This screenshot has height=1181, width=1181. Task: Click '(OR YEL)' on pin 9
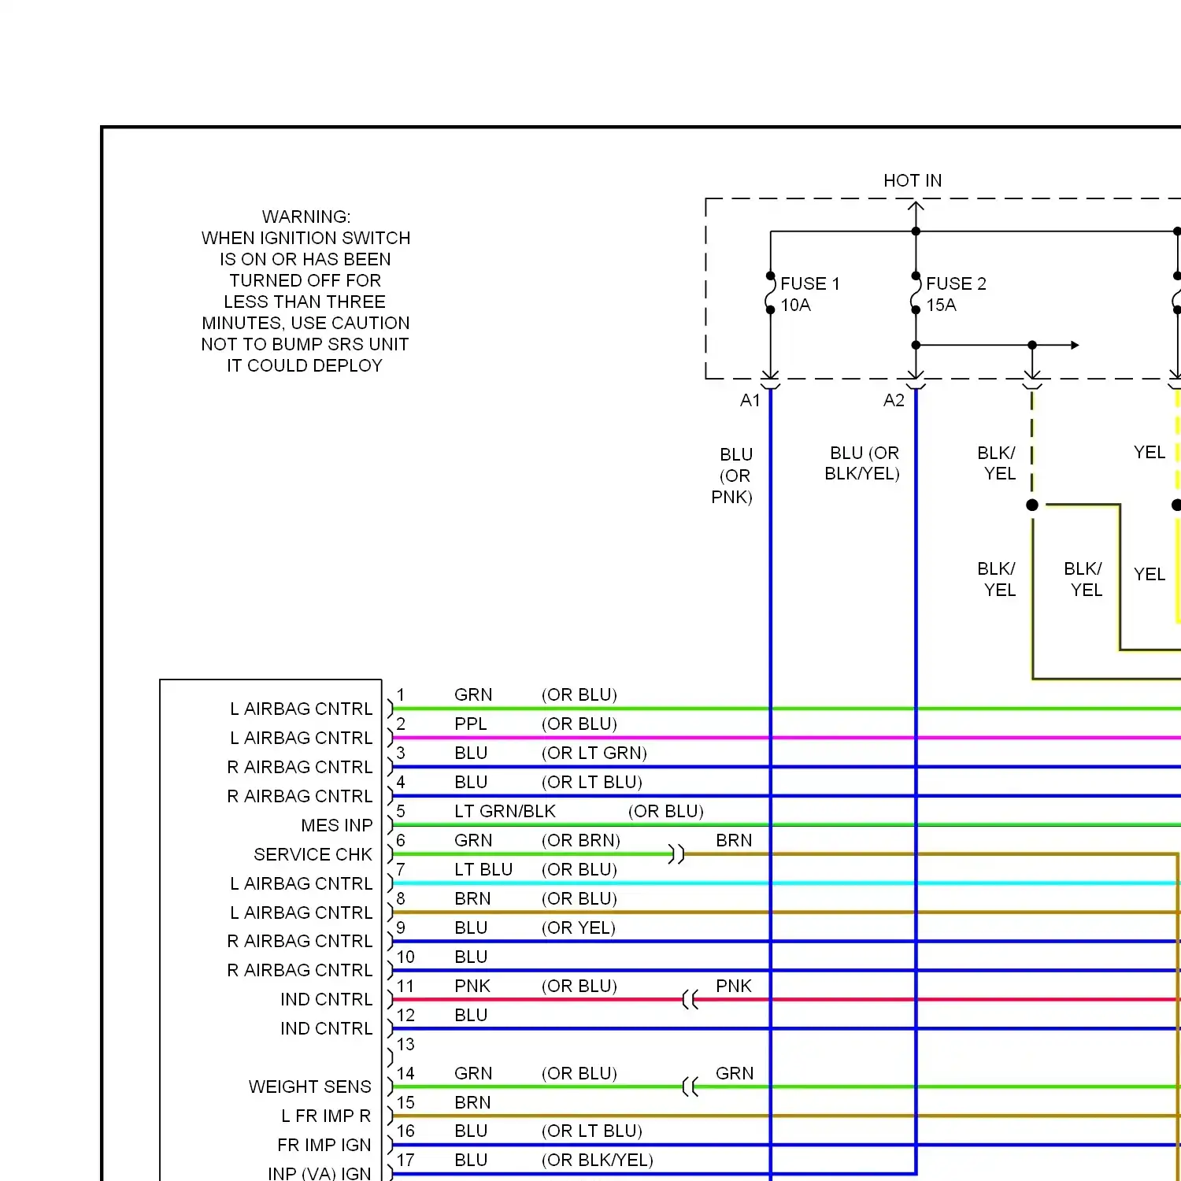579,927
